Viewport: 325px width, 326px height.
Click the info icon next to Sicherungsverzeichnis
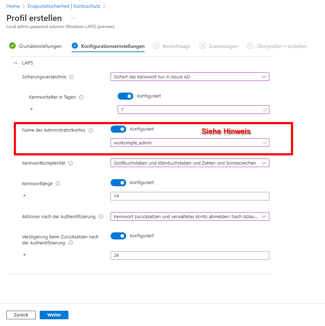click(x=72, y=77)
